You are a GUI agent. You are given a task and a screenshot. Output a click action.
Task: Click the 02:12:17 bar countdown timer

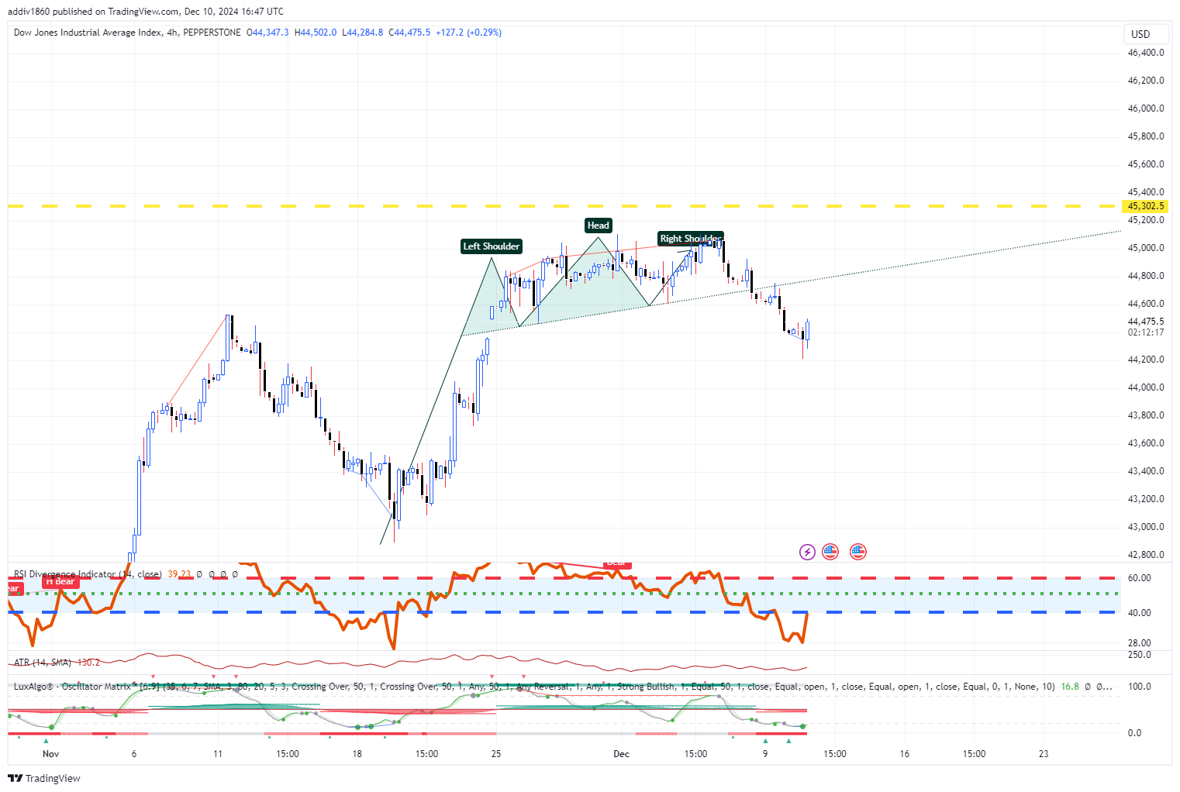tap(1146, 332)
